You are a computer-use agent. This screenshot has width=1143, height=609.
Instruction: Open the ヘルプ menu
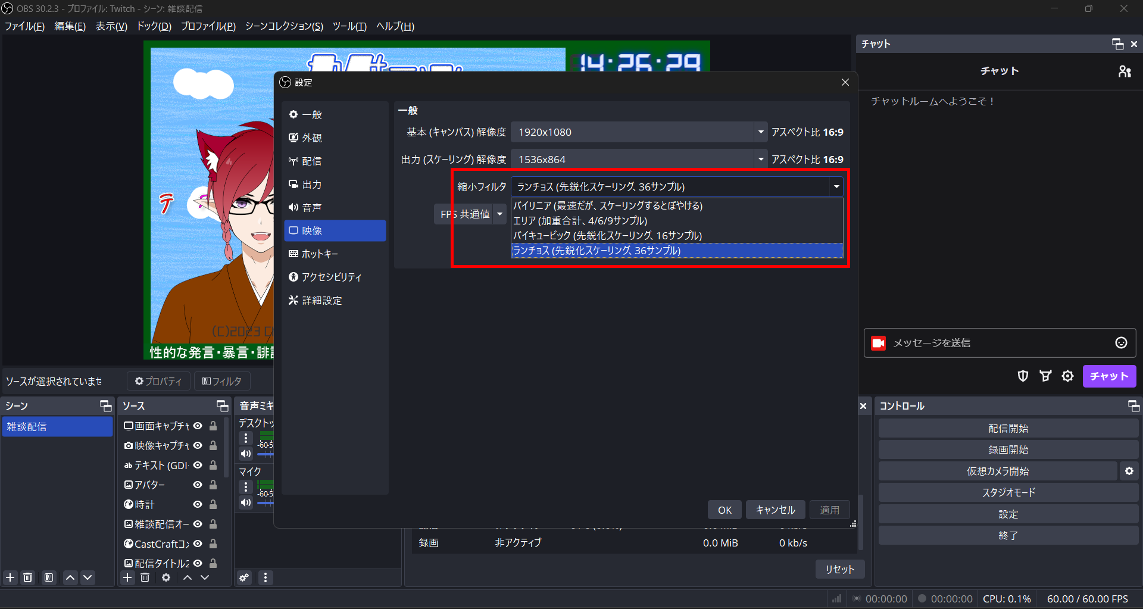[x=395, y=26]
